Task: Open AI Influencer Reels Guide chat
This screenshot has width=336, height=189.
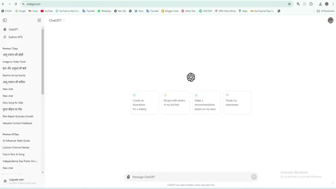Action: tap(16, 141)
